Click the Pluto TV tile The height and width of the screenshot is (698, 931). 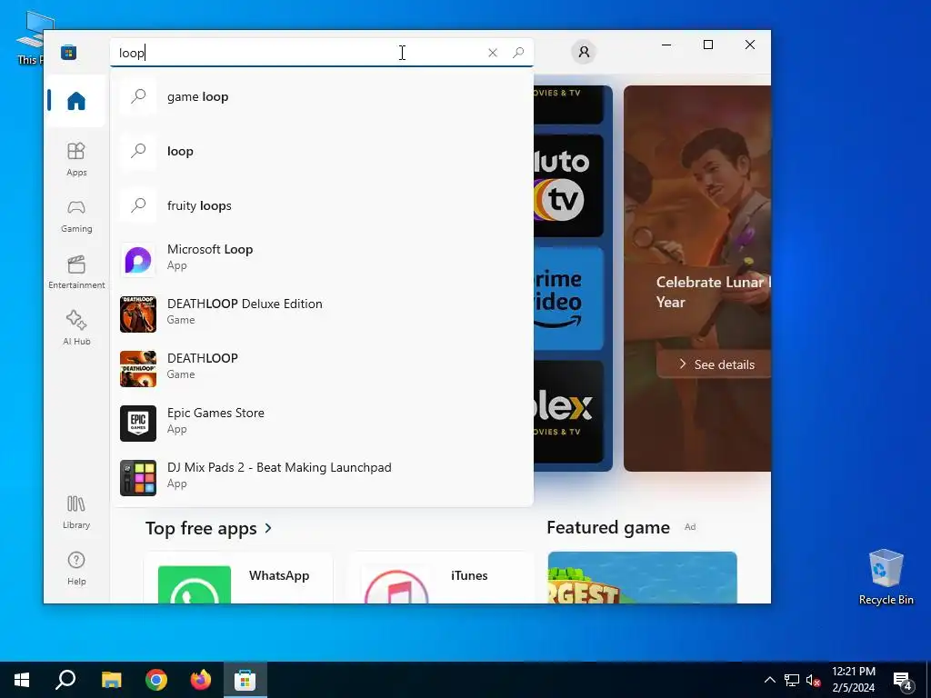pos(568,185)
